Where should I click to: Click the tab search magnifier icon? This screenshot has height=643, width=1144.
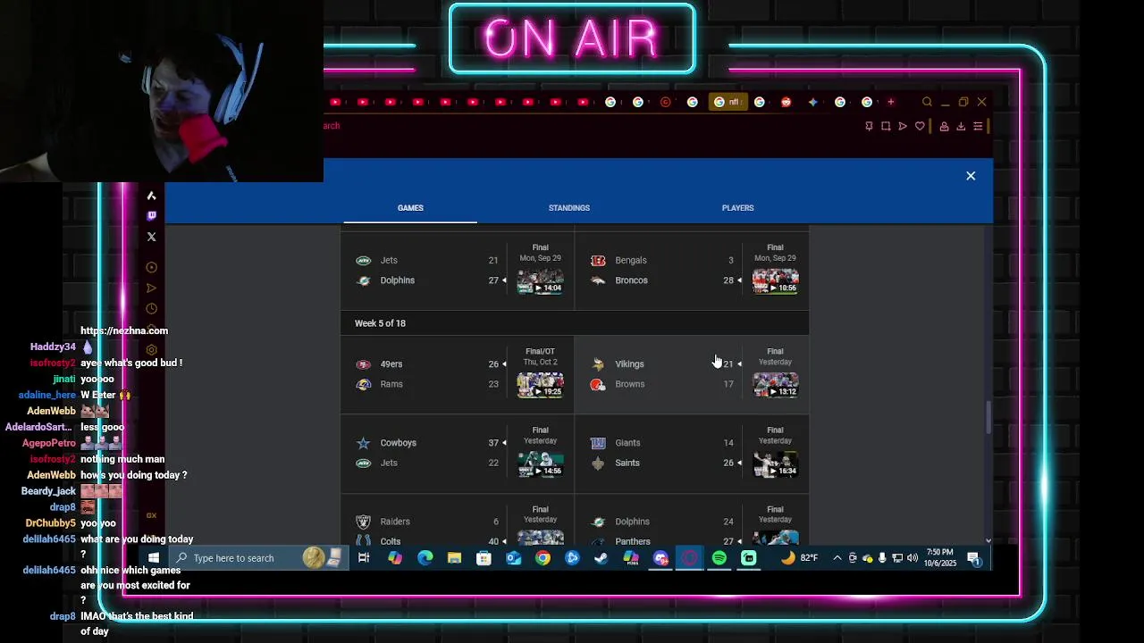(927, 102)
